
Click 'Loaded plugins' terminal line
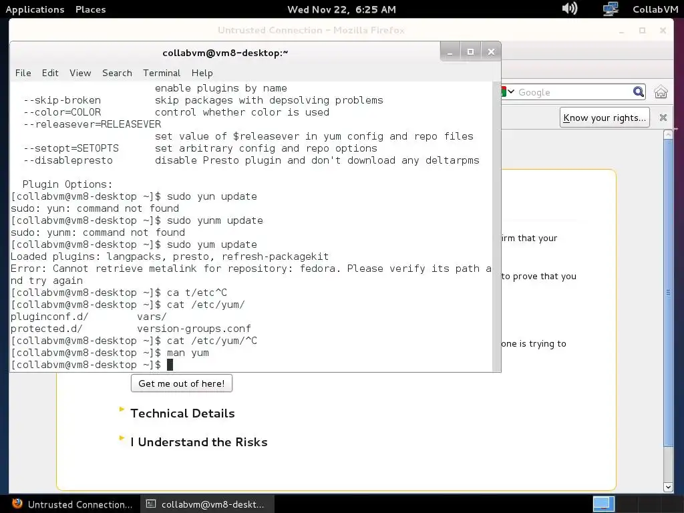click(x=169, y=256)
